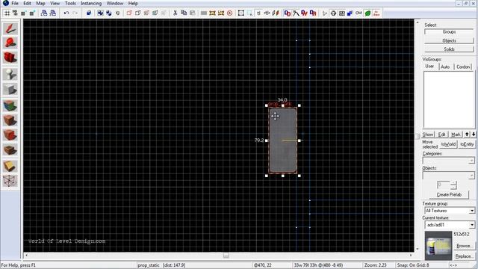Switch to the User VisGroups tab
Screen dimensions: 478x269
[x=429, y=67]
